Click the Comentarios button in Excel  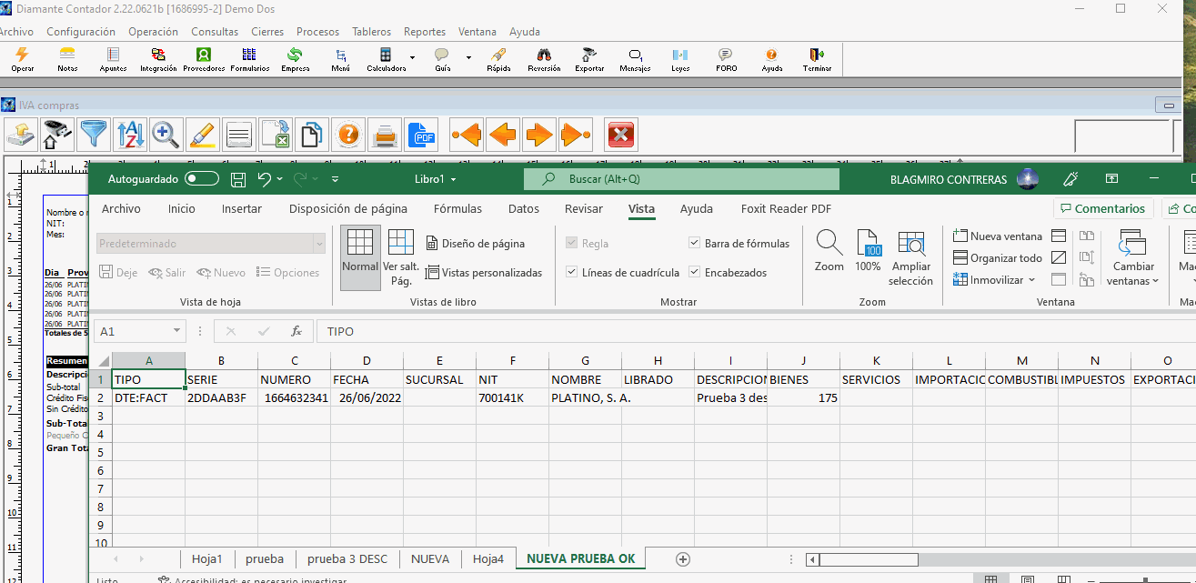(1103, 209)
